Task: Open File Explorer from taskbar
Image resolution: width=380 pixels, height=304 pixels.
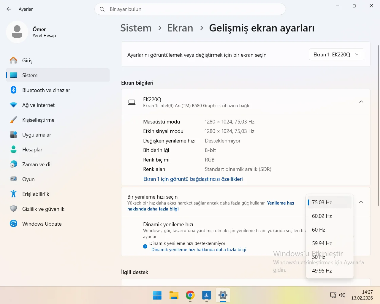Action: click(174, 295)
